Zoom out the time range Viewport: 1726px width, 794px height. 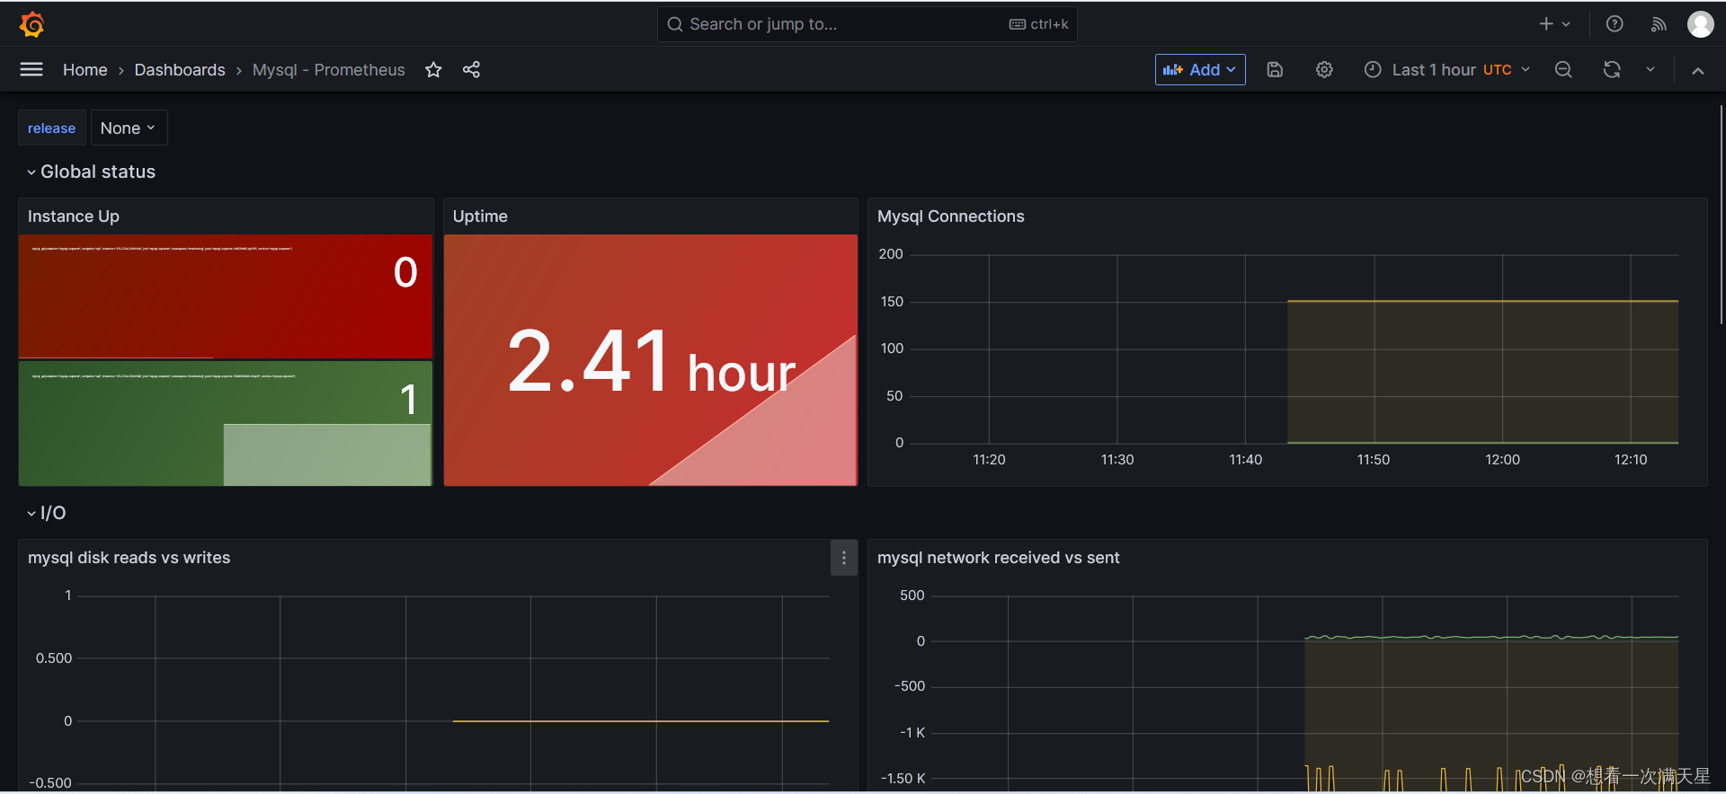click(x=1563, y=69)
